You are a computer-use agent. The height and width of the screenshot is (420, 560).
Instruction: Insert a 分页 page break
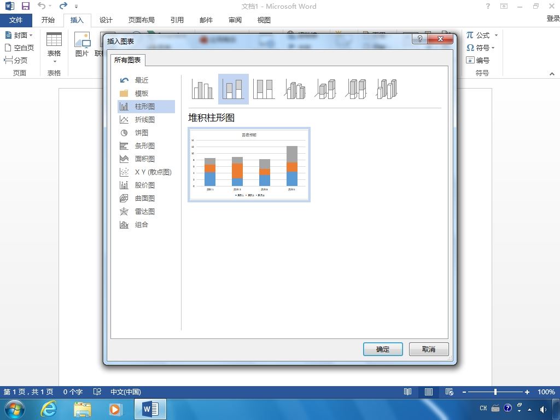coord(16,60)
